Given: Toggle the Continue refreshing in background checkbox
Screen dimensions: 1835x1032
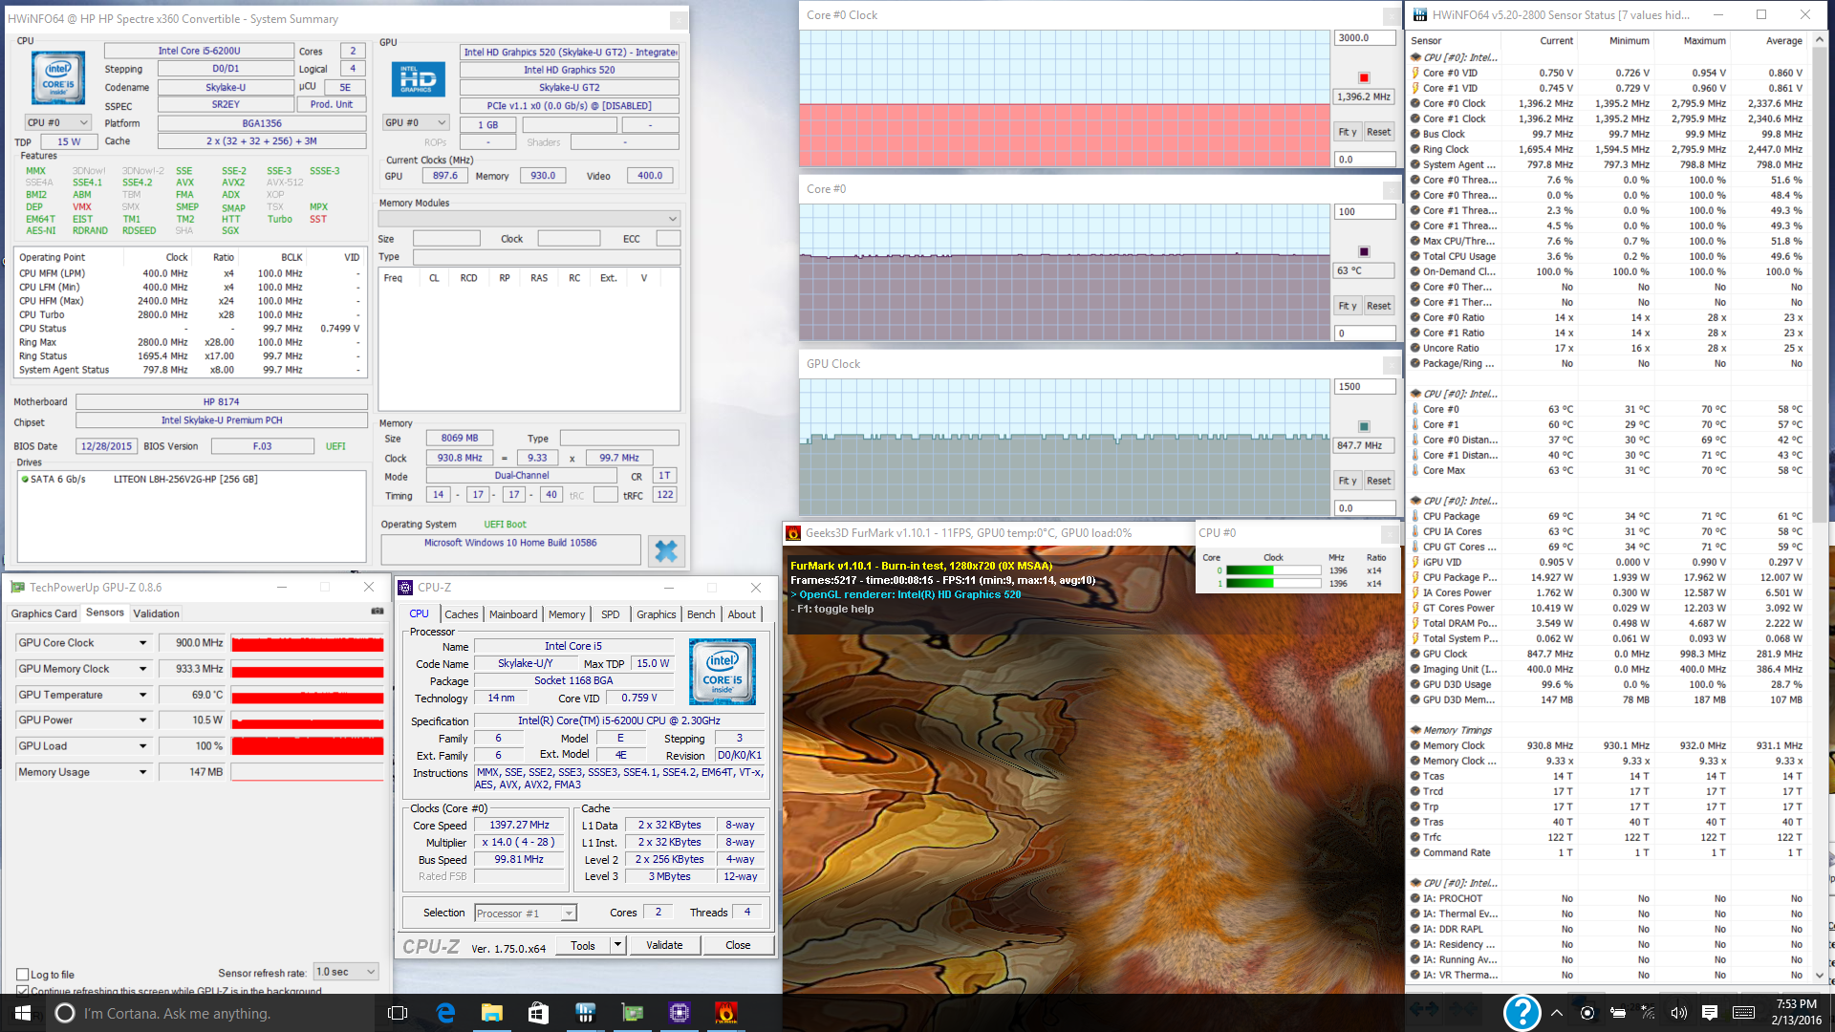Looking at the screenshot, I should (x=23, y=991).
